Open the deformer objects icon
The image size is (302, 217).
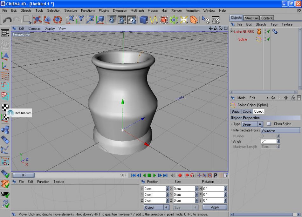(x=194, y=20)
